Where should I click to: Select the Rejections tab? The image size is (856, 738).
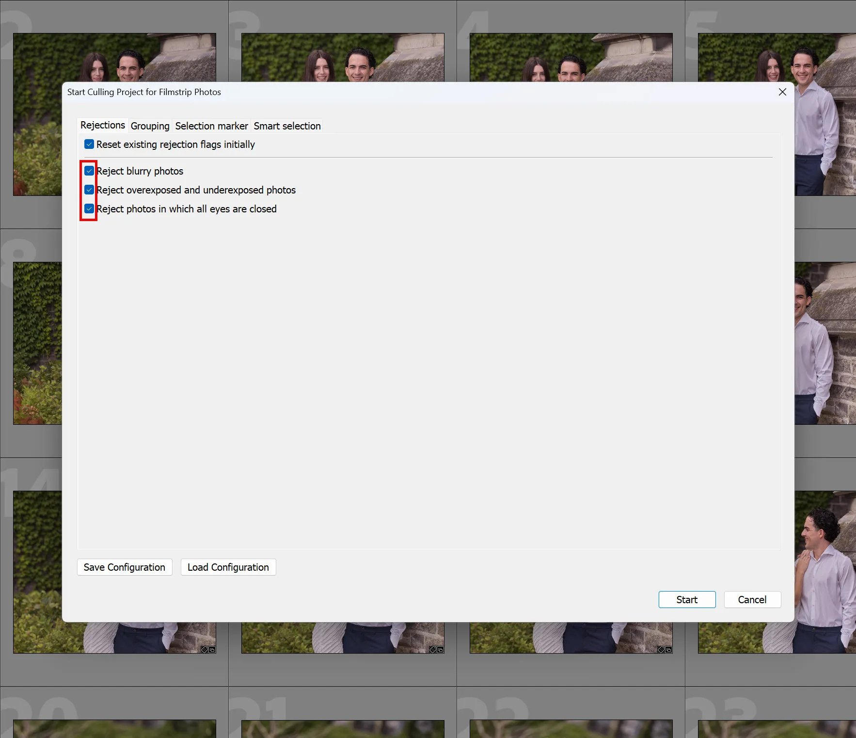102,125
